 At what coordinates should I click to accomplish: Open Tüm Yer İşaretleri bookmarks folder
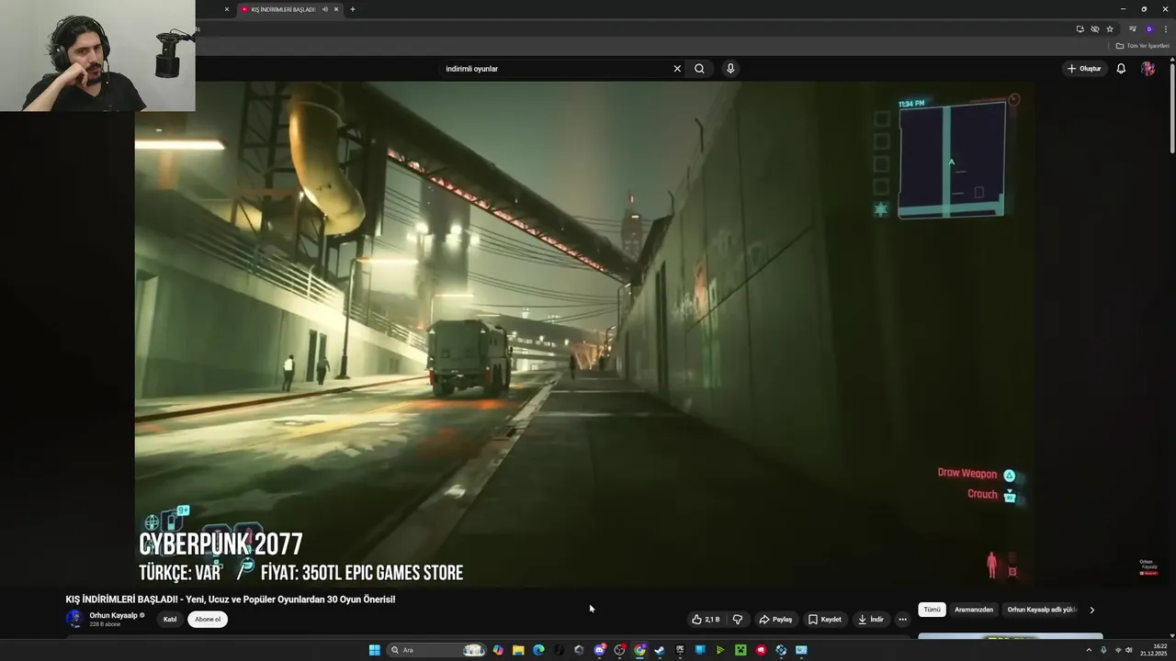click(x=1143, y=46)
